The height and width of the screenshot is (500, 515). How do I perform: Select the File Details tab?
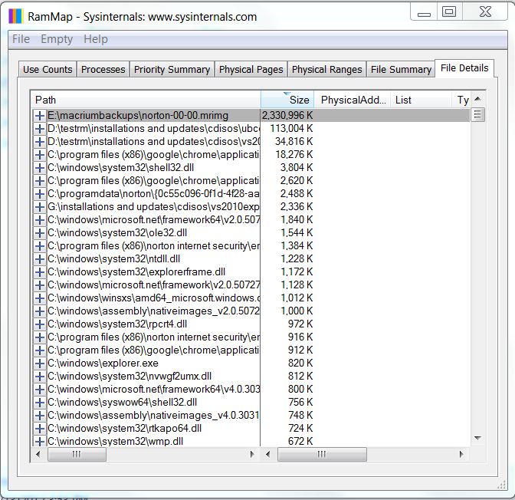464,68
